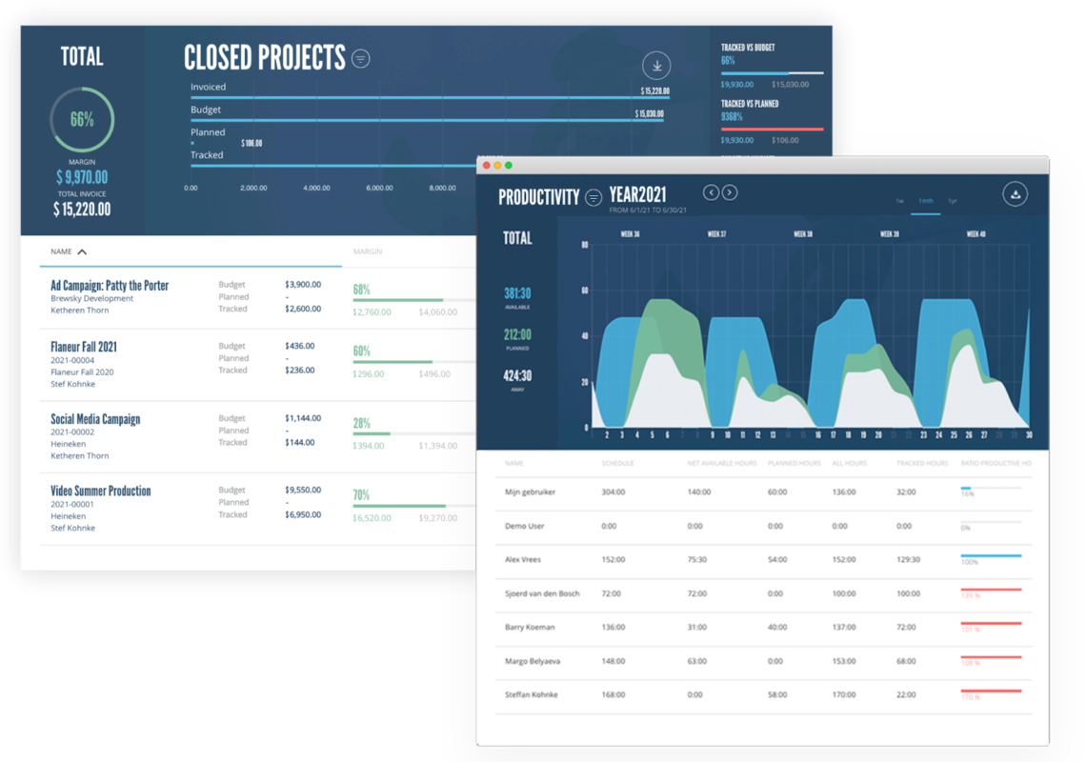
Task: Click the 70% margin bar for Video Summer
Action: pos(413,506)
